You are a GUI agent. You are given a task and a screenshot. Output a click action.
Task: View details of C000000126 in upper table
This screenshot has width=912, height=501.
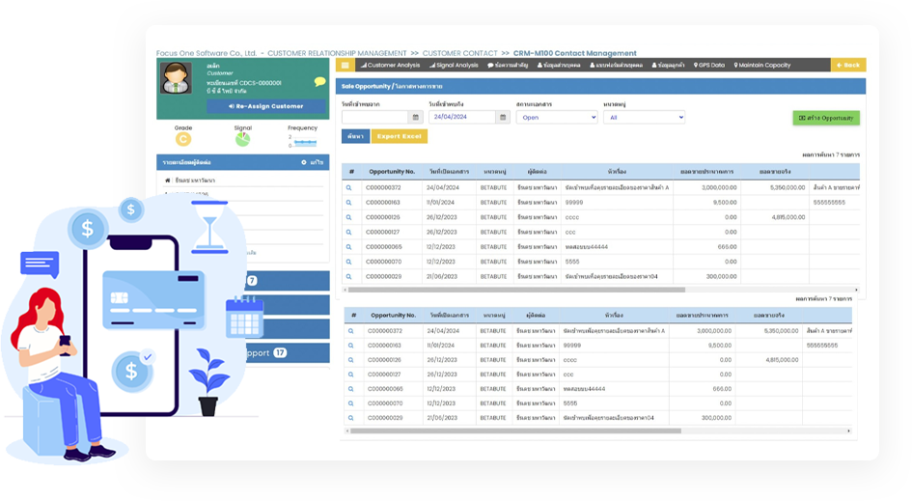tap(349, 217)
